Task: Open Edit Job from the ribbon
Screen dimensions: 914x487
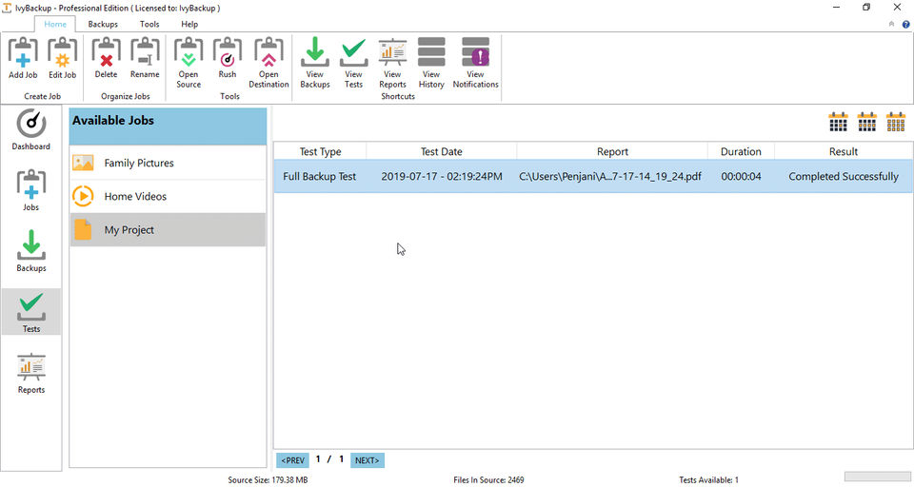Action: pyautogui.click(x=63, y=58)
